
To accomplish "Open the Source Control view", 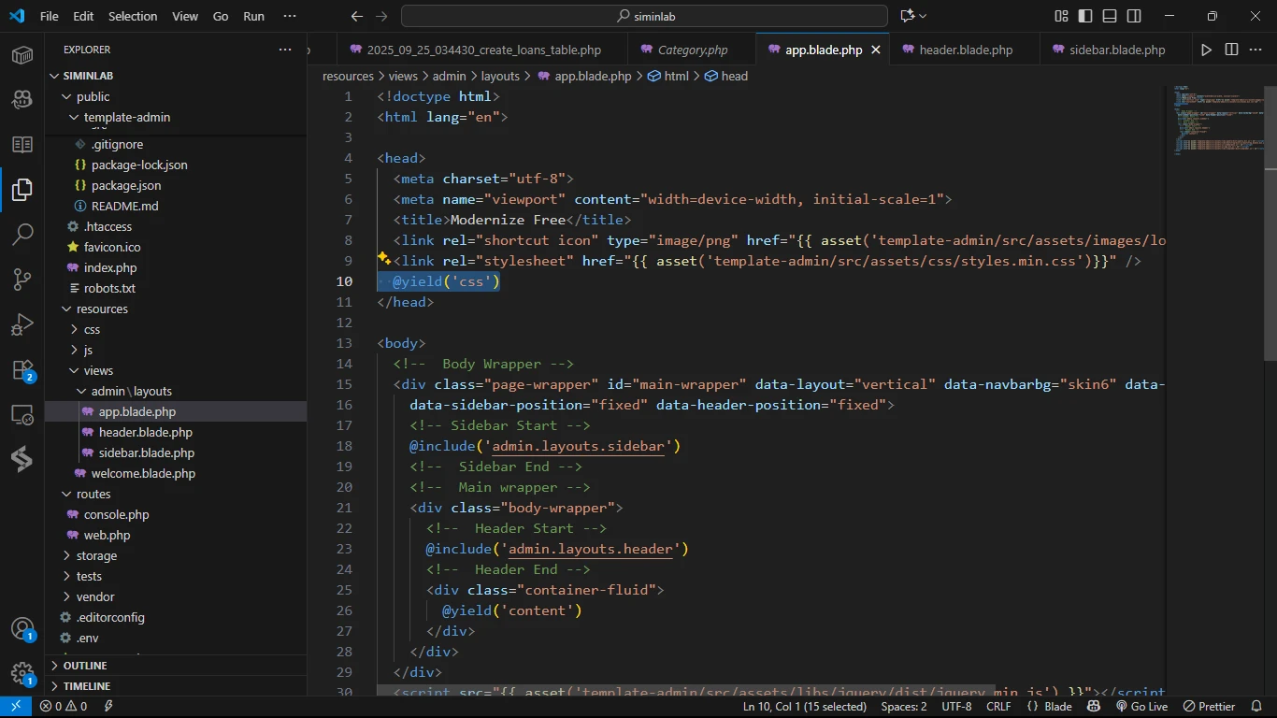I will (x=22, y=280).
